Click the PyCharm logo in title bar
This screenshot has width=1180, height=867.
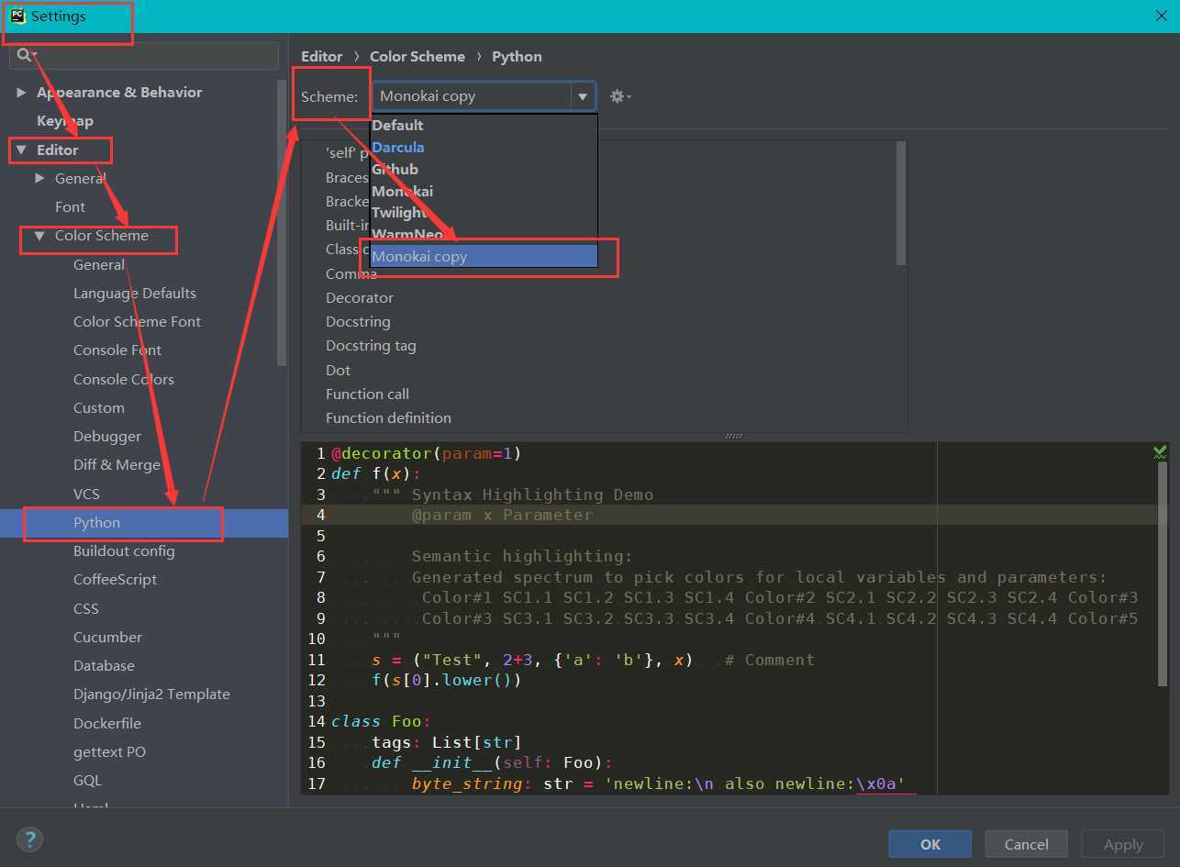click(17, 16)
